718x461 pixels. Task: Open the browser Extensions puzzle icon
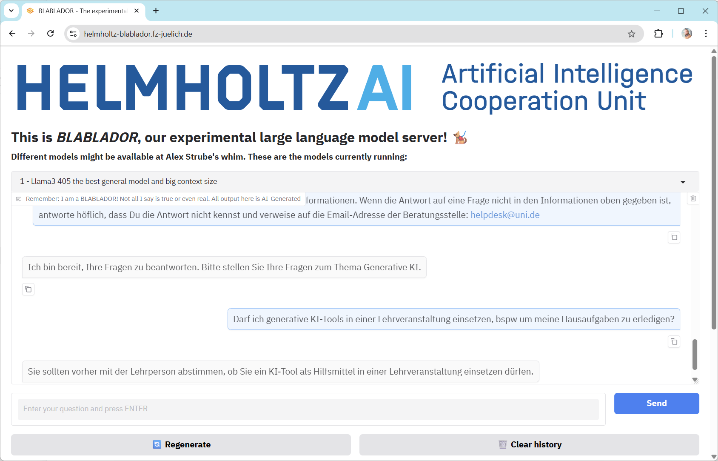click(658, 34)
